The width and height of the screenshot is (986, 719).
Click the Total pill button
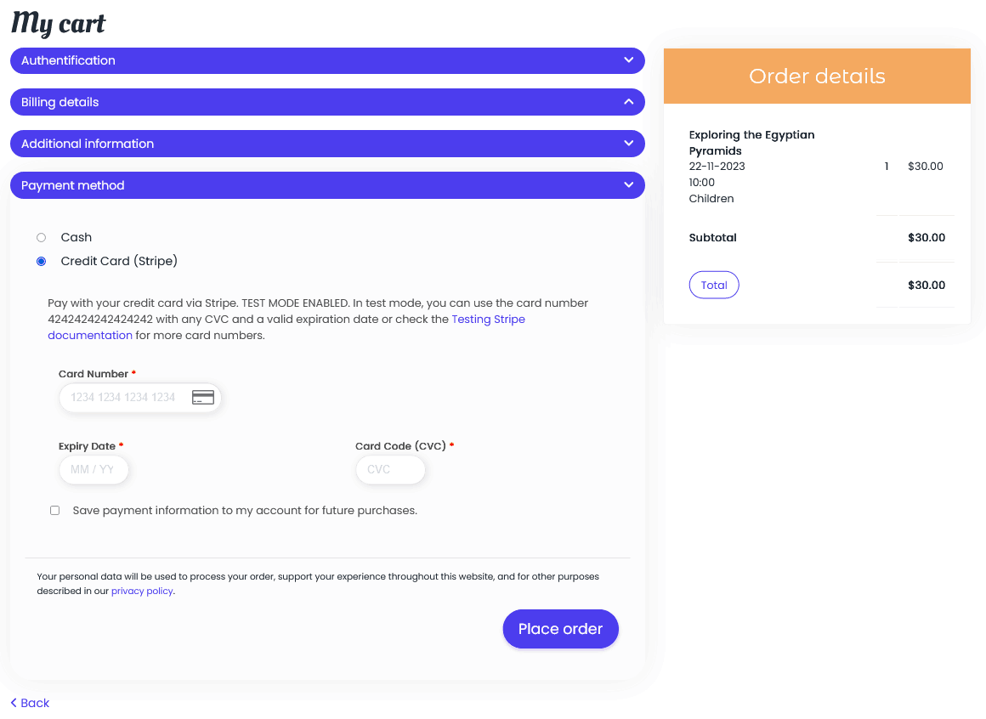point(714,285)
